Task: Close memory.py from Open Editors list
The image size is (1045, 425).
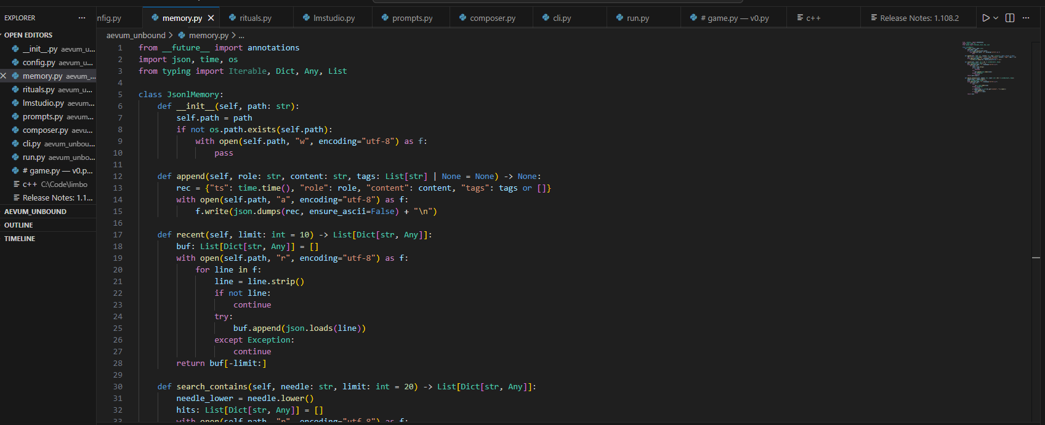Action: click(4, 76)
